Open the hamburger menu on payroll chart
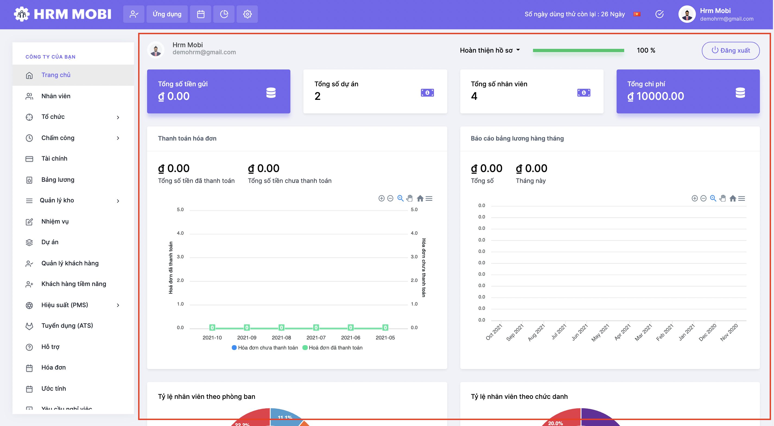 click(742, 198)
